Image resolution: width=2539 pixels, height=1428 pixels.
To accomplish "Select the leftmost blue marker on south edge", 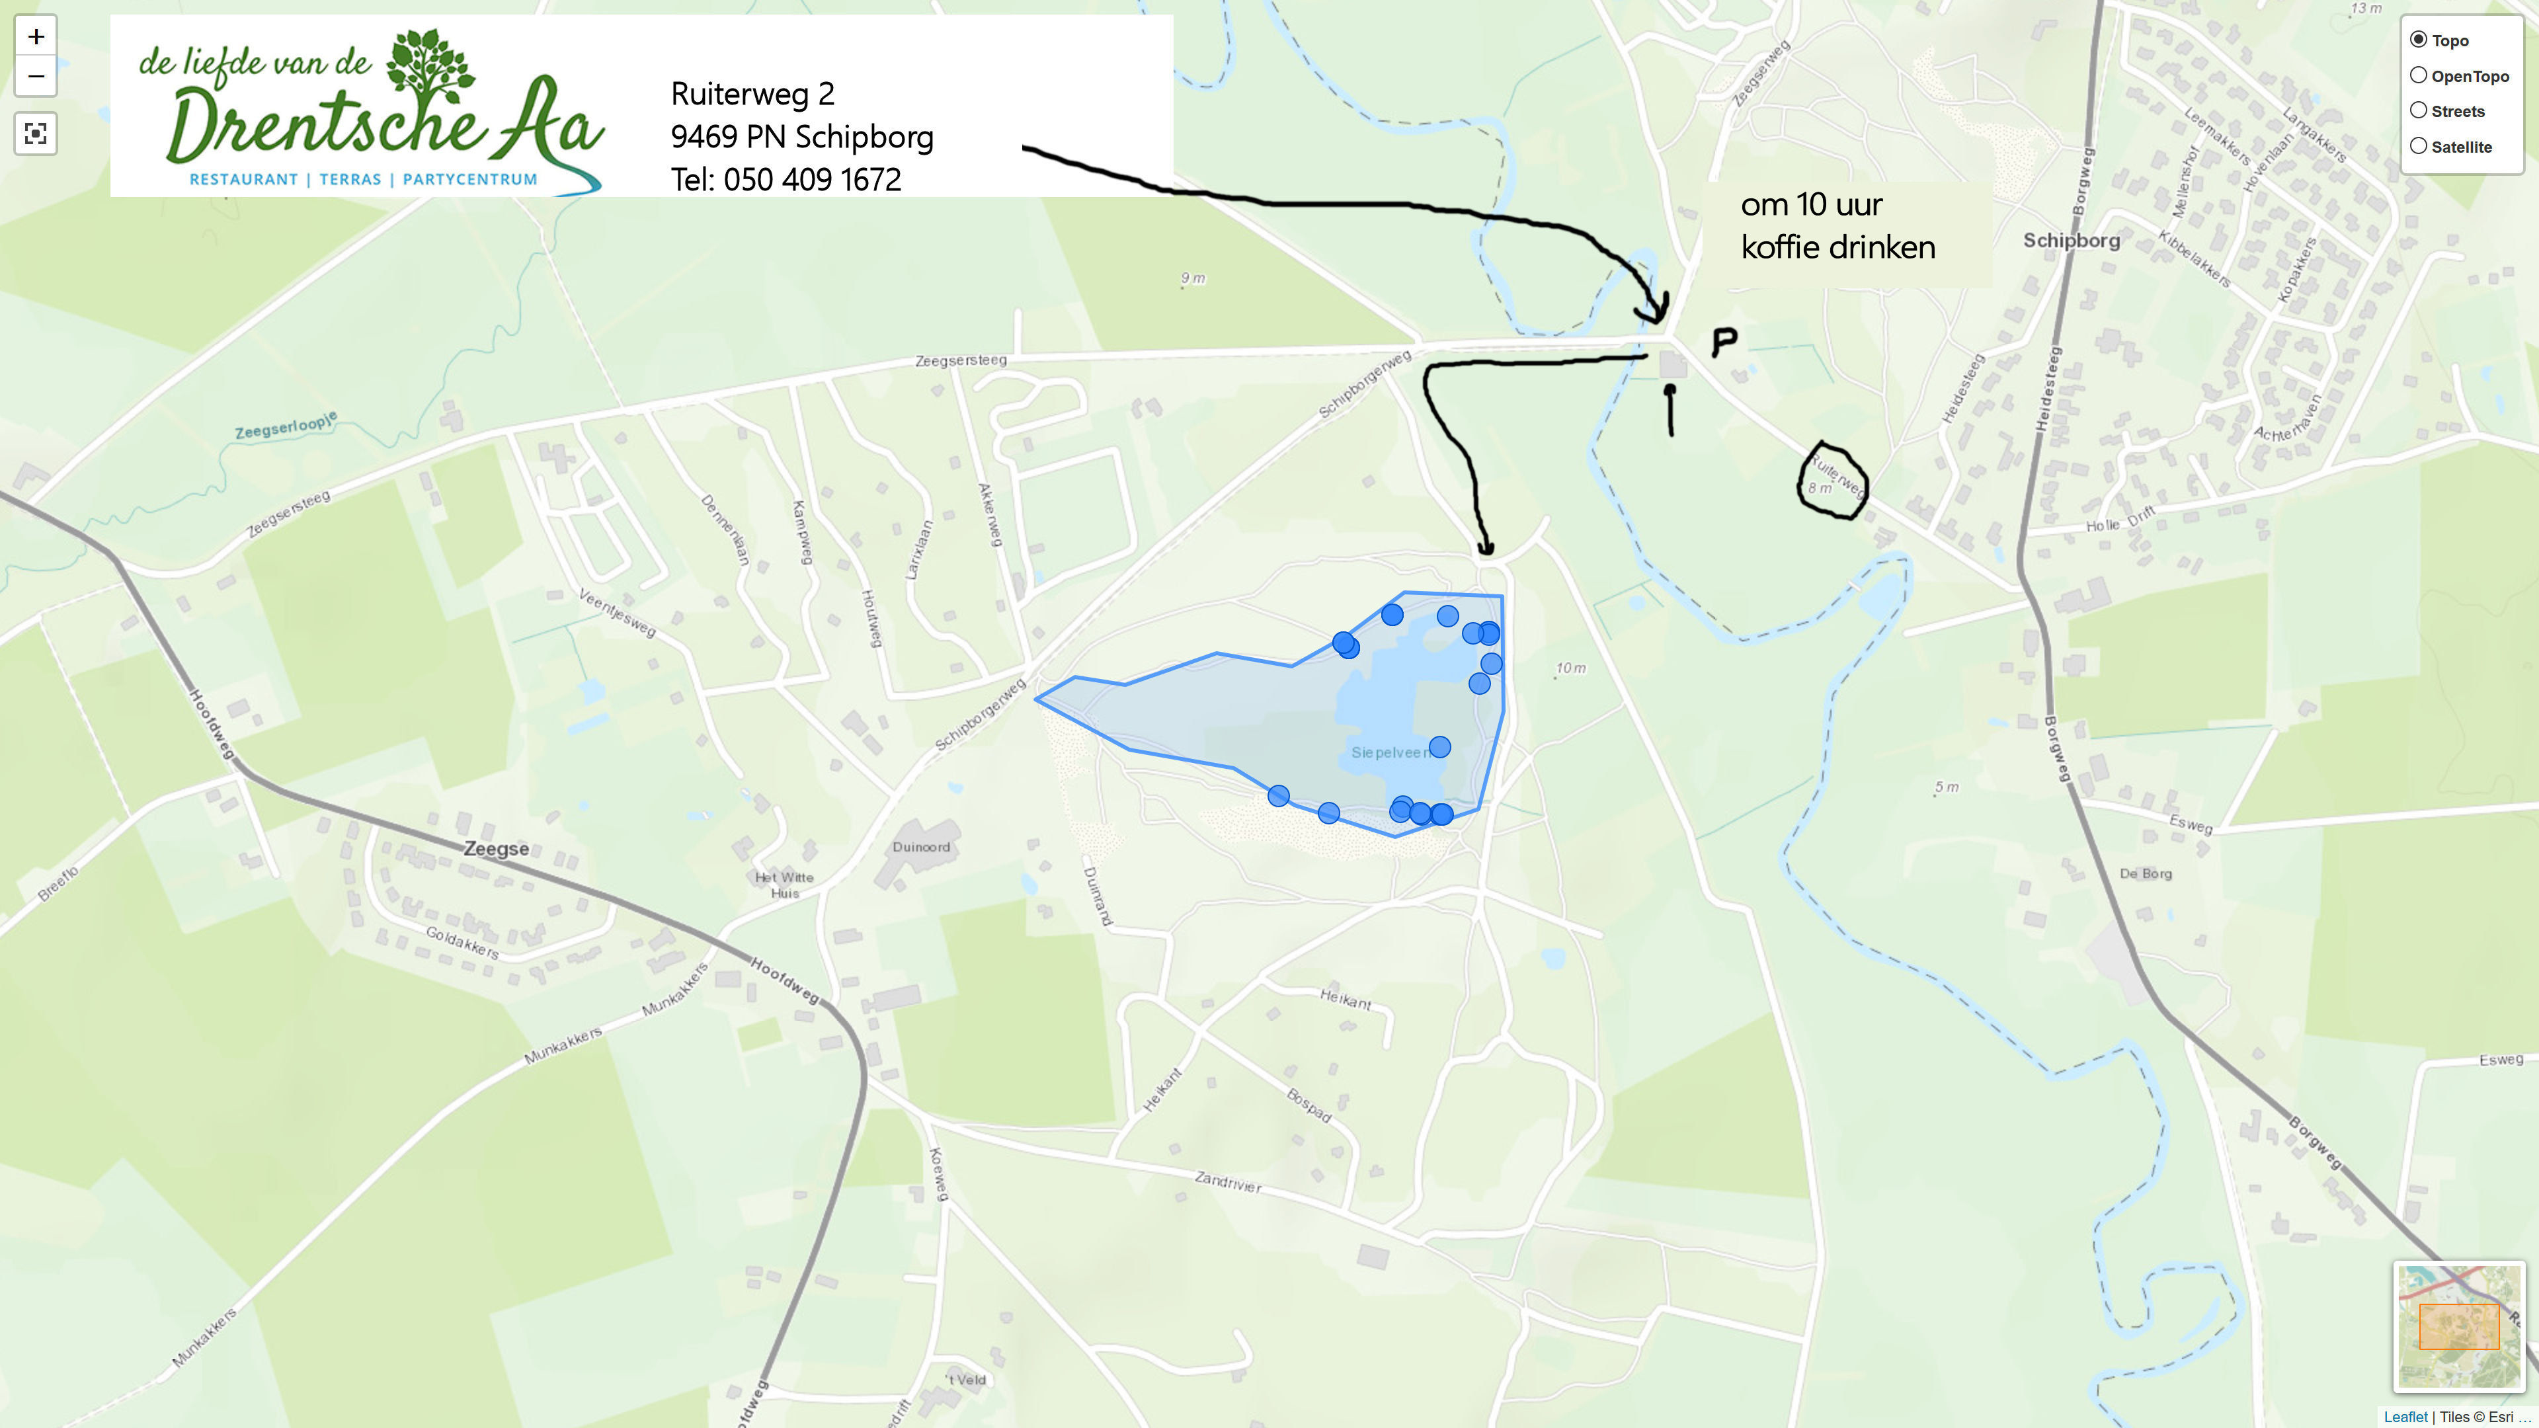I will tap(1278, 795).
